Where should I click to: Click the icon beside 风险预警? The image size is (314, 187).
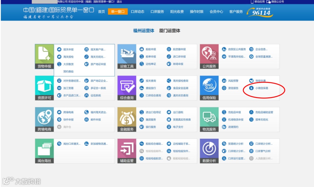click(224, 81)
